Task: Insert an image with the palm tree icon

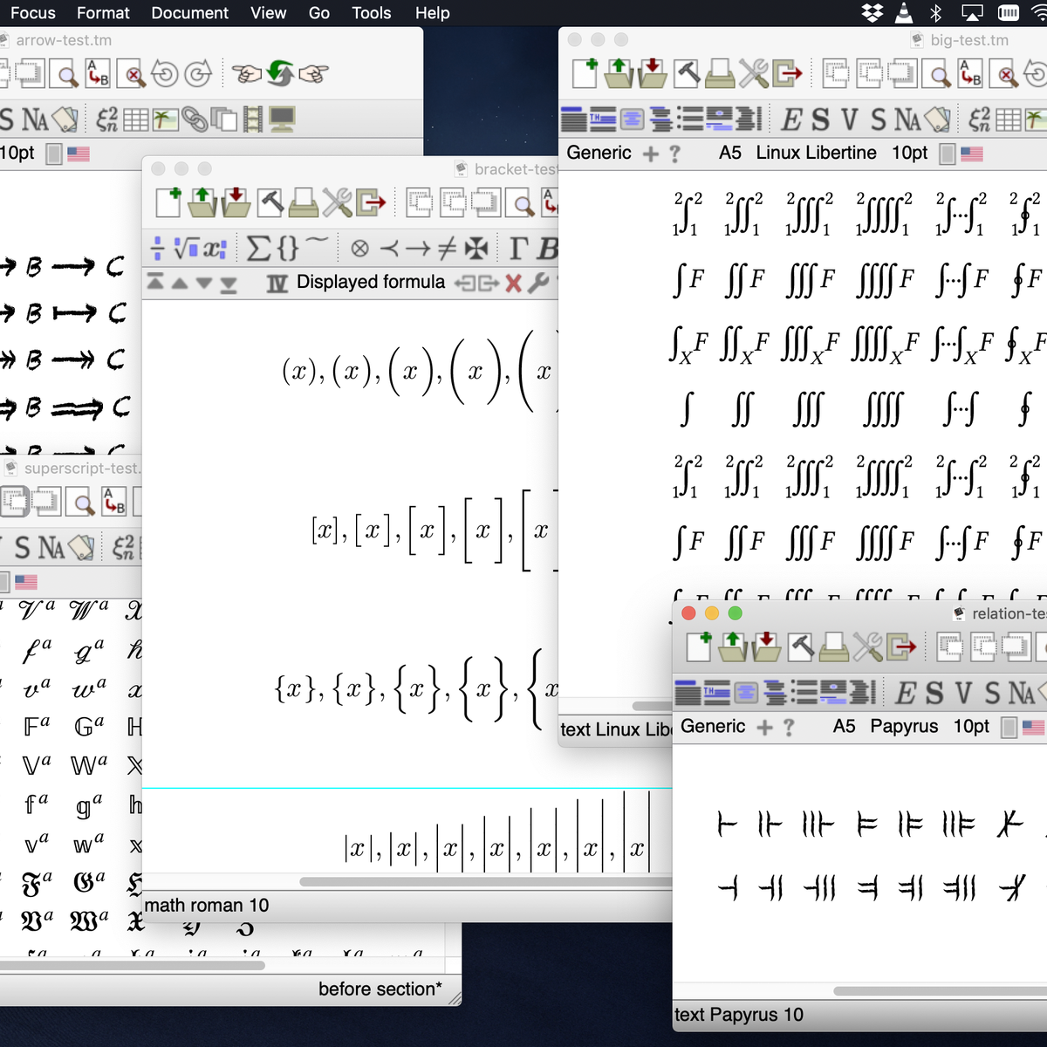Action: pyautogui.click(x=1033, y=118)
